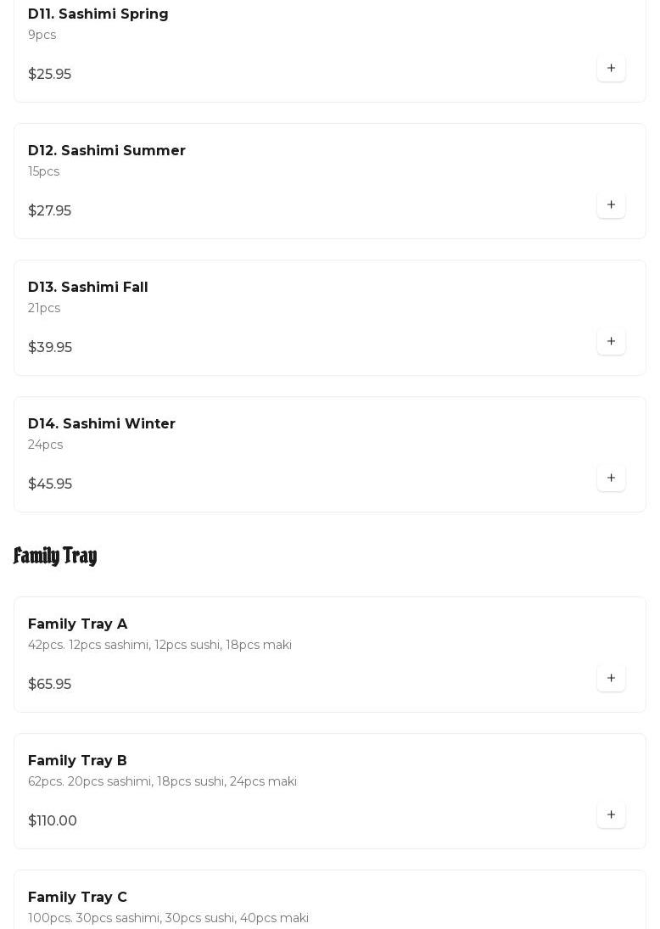
Task: Open D13. Sashimi Fall item title
Action: click(87, 288)
